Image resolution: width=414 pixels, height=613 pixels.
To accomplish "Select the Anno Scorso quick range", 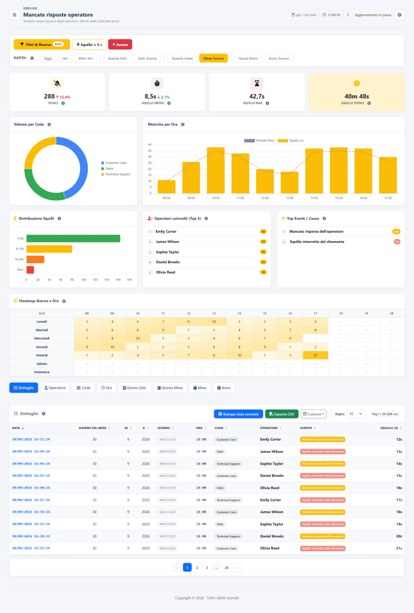I will coord(279,58).
